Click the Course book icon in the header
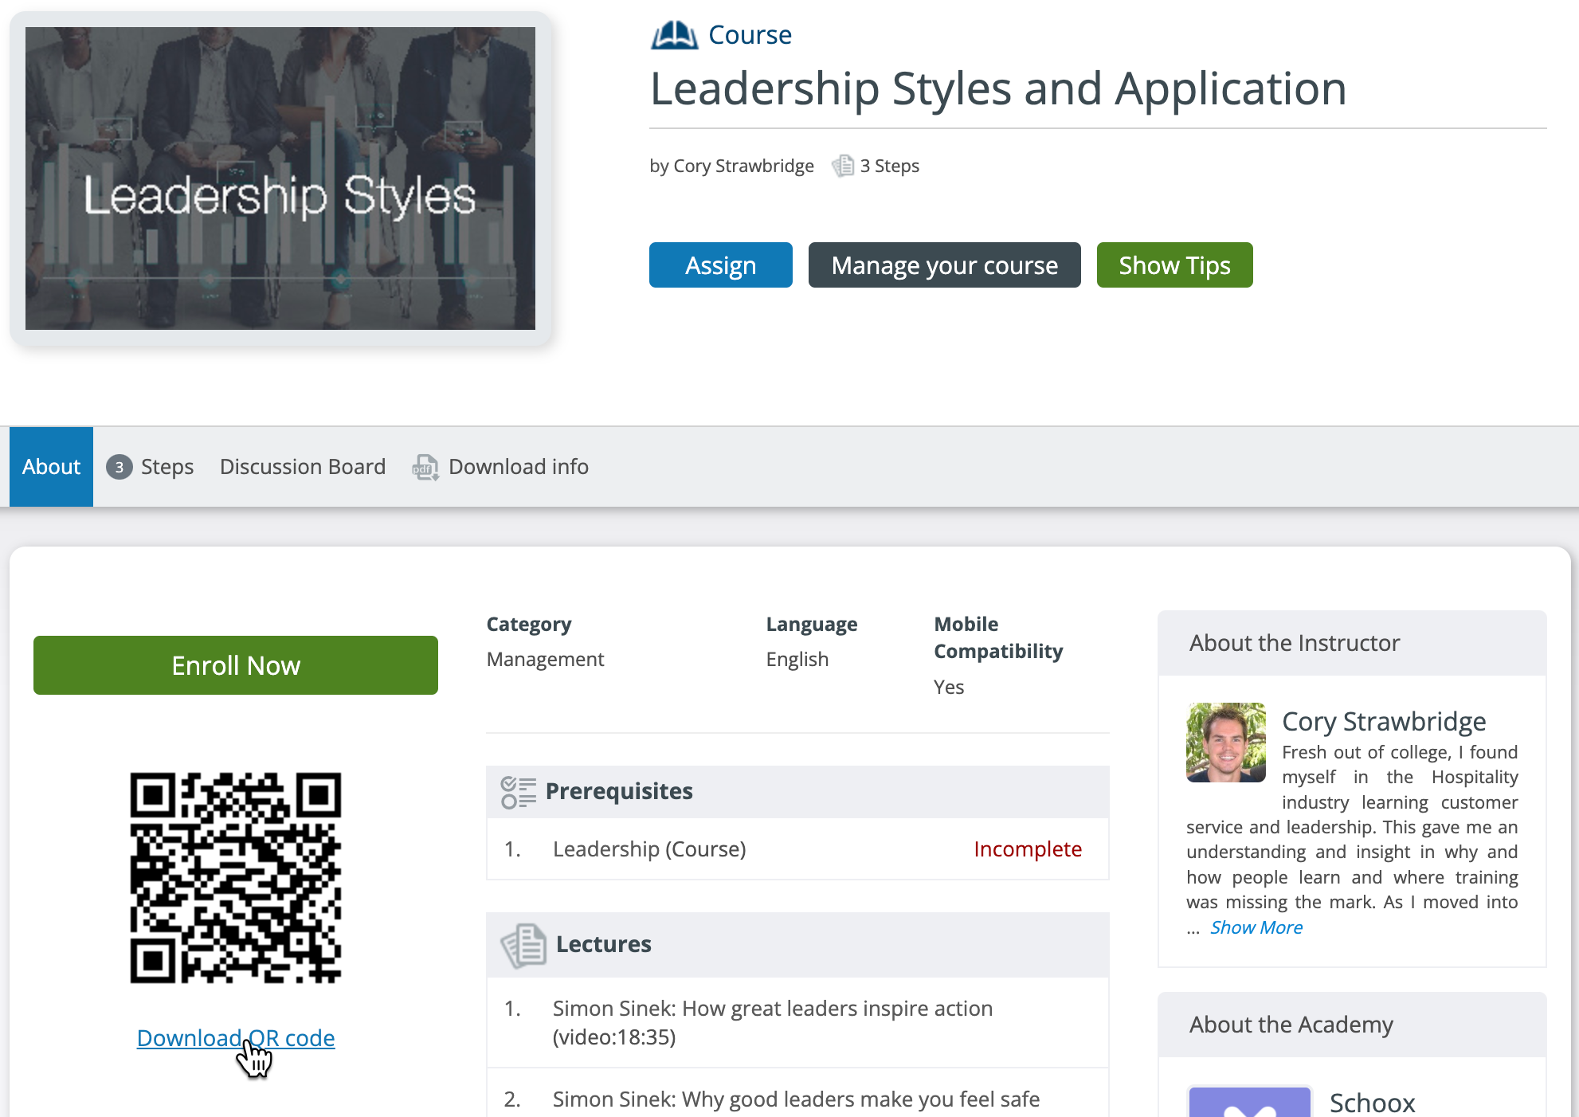This screenshot has width=1579, height=1117. [x=674, y=33]
